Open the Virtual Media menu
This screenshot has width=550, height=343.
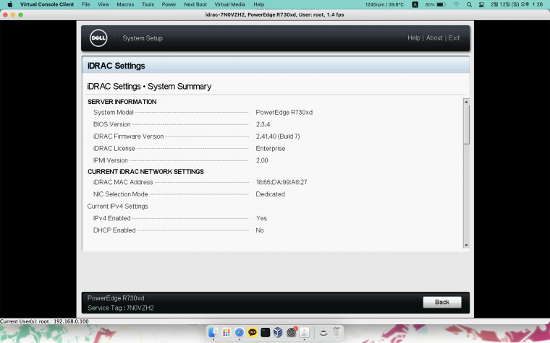point(229,4)
